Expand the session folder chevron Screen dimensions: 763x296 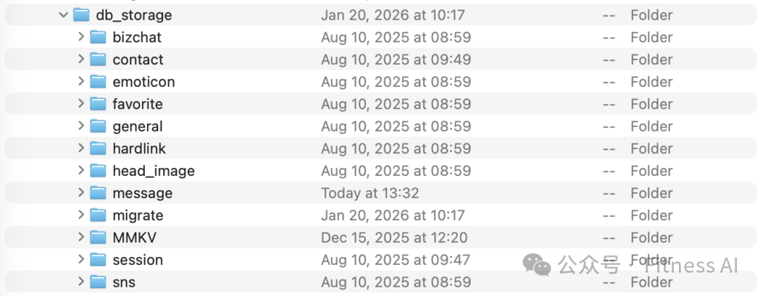click(81, 260)
